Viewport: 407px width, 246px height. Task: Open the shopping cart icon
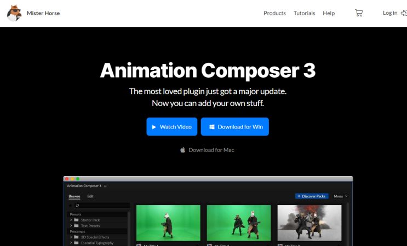click(359, 13)
